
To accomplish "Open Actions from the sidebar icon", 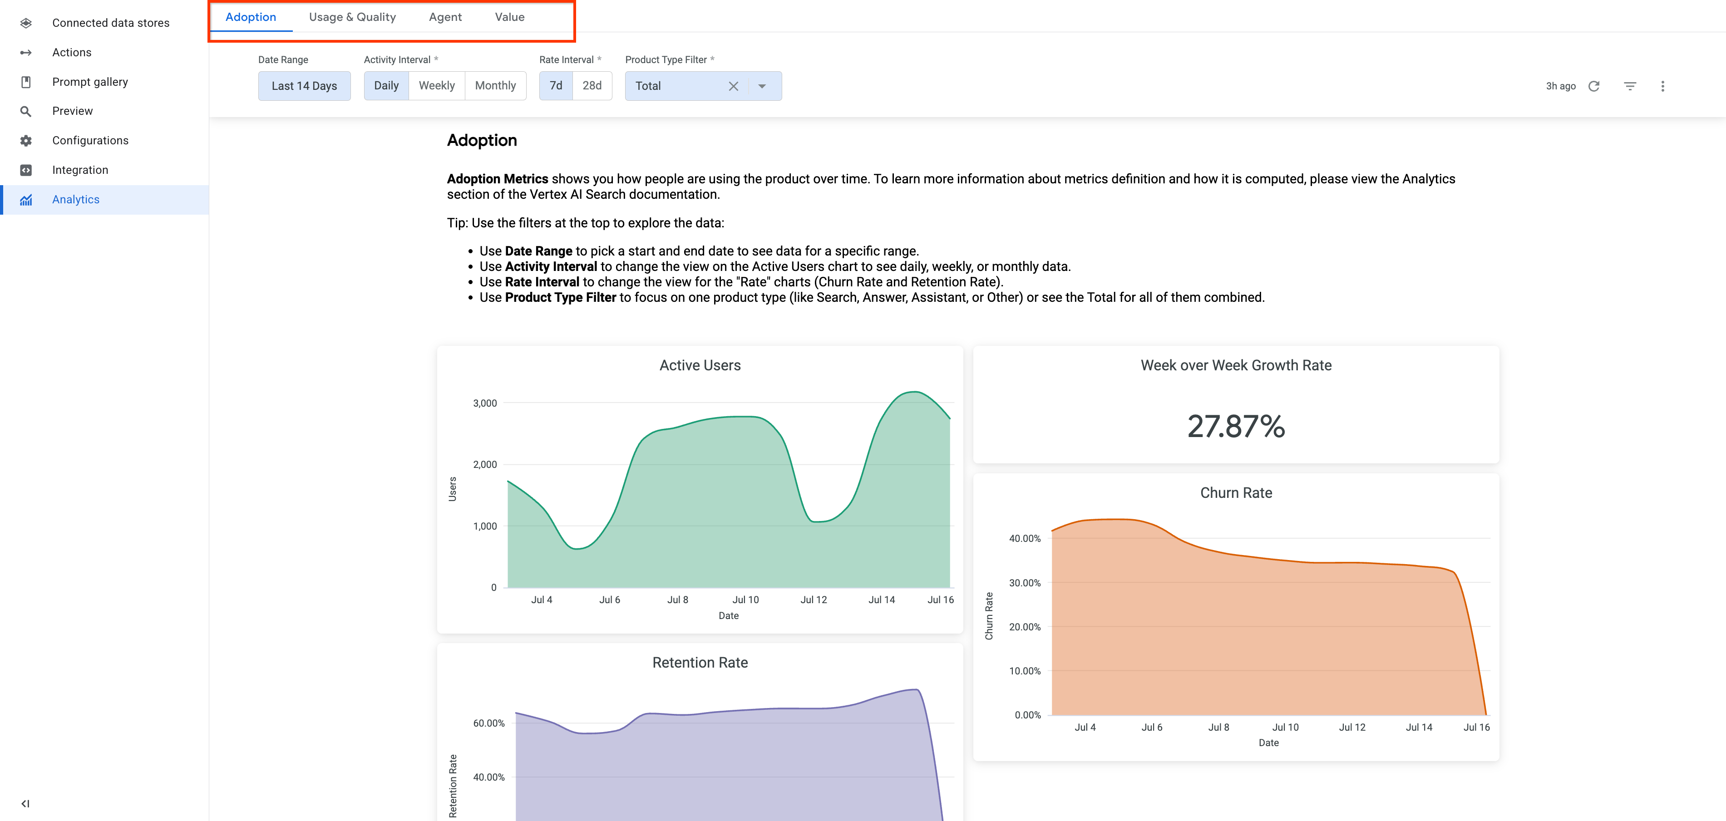I will pos(25,52).
